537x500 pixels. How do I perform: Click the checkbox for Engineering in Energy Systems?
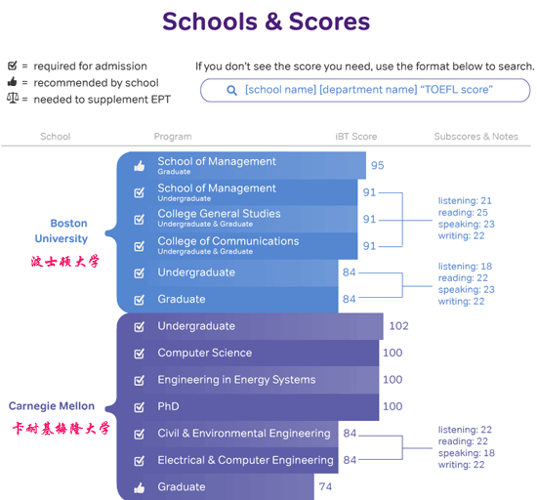(139, 380)
